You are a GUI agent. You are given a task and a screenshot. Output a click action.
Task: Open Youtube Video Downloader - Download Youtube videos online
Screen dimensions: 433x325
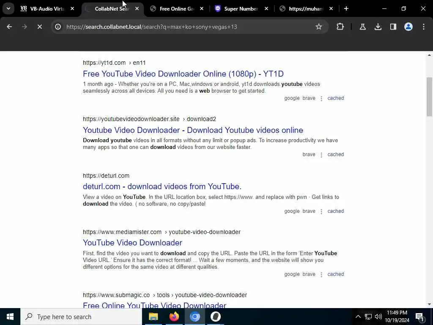[193, 130]
